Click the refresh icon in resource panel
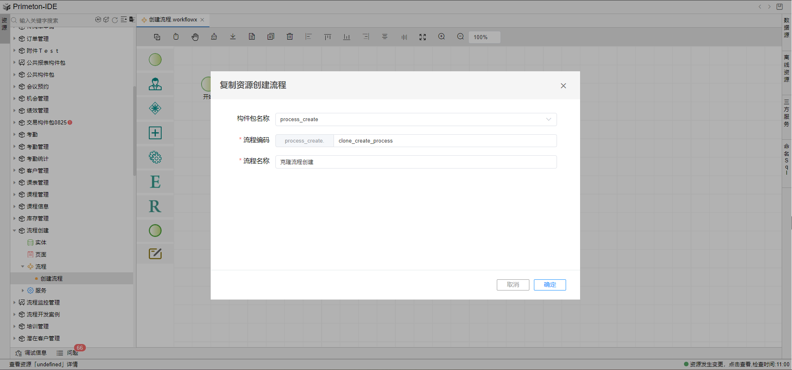The height and width of the screenshot is (370, 792). pos(115,20)
